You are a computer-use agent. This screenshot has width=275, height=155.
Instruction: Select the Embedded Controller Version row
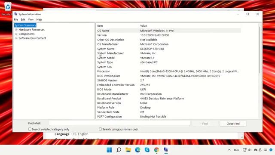(x=168, y=85)
